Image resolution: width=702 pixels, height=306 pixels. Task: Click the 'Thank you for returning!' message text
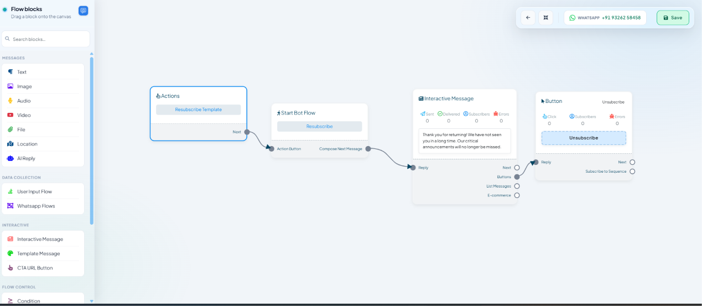tap(462, 141)
